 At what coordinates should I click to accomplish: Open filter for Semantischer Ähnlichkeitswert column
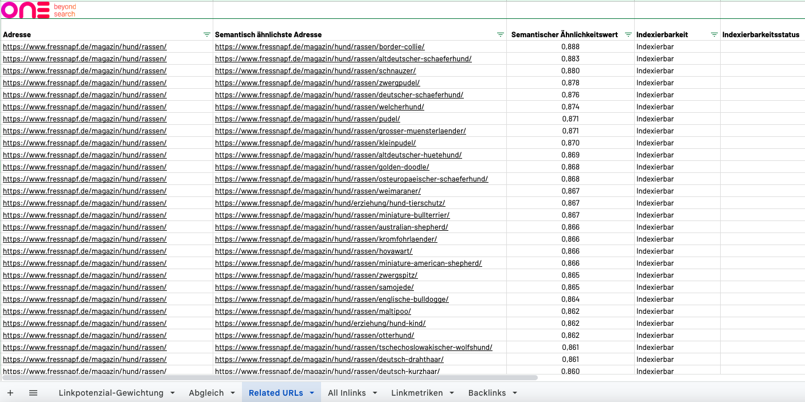point(628,35)
